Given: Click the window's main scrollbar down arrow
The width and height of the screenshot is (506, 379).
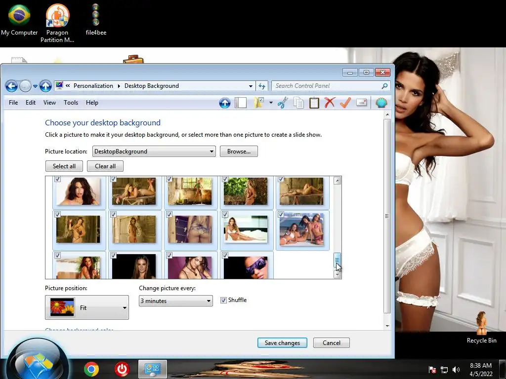Looking at the screenshot, I should 387,326.
